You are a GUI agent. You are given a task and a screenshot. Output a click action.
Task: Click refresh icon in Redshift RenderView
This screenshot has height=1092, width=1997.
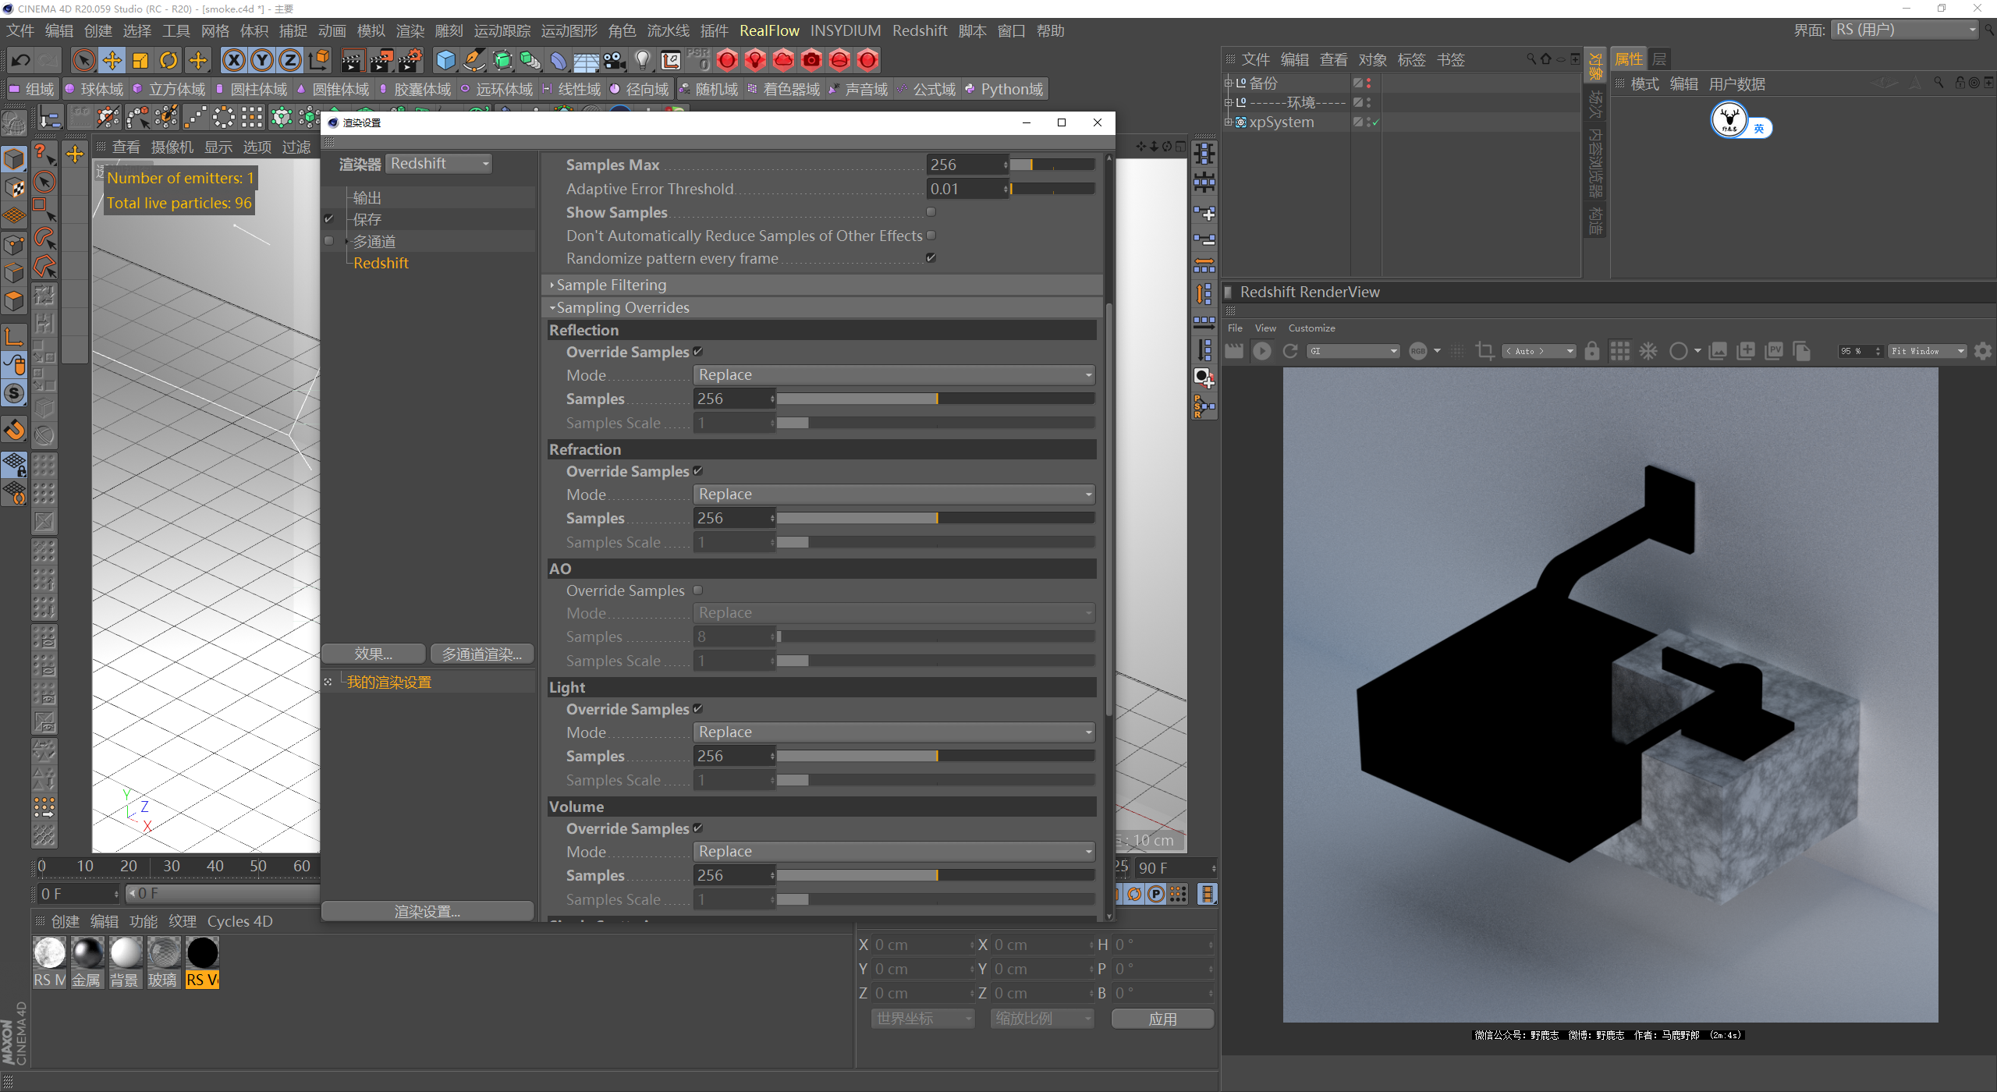pos(1290,351)
